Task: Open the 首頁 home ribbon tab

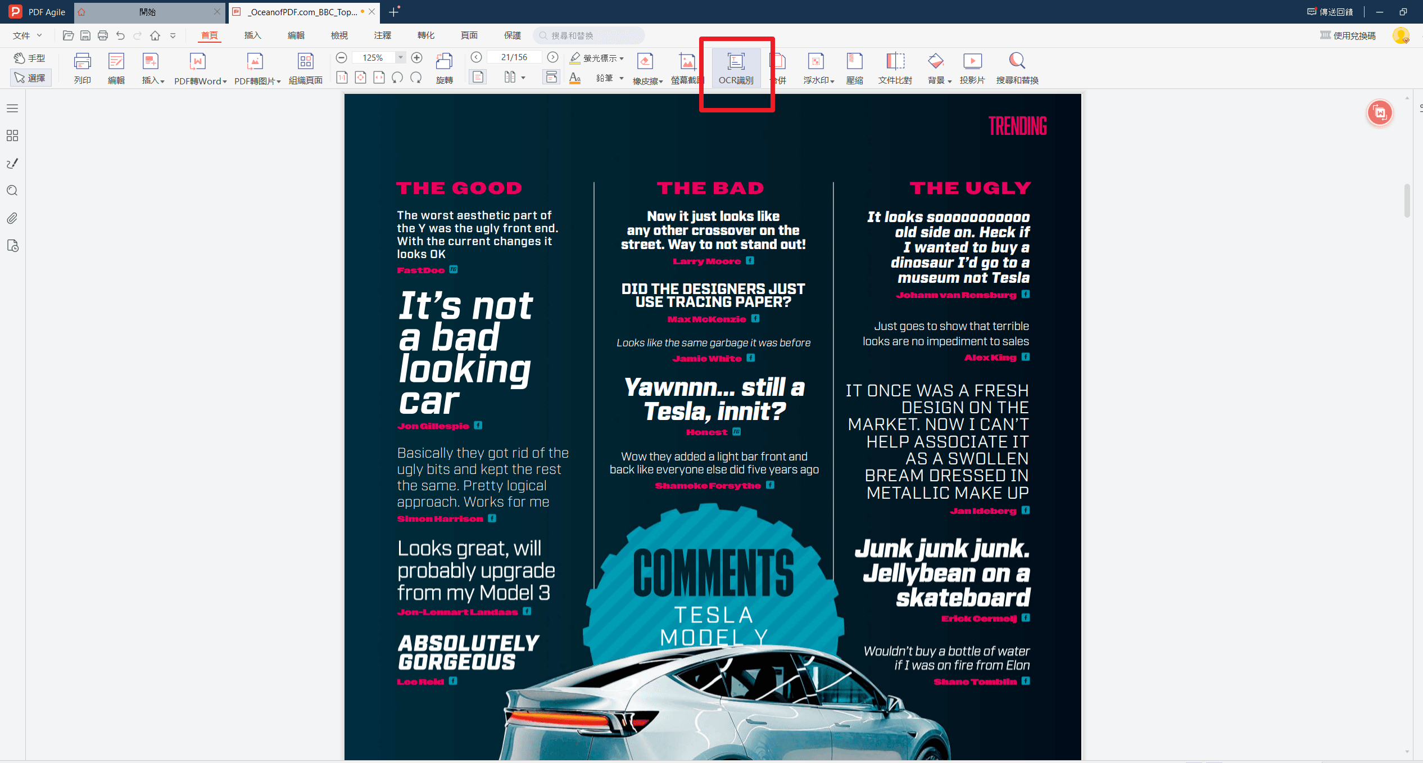Action: point(210,35)
